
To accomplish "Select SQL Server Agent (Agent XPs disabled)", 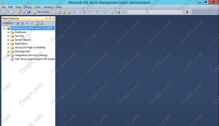I will [x=35, y=59].
